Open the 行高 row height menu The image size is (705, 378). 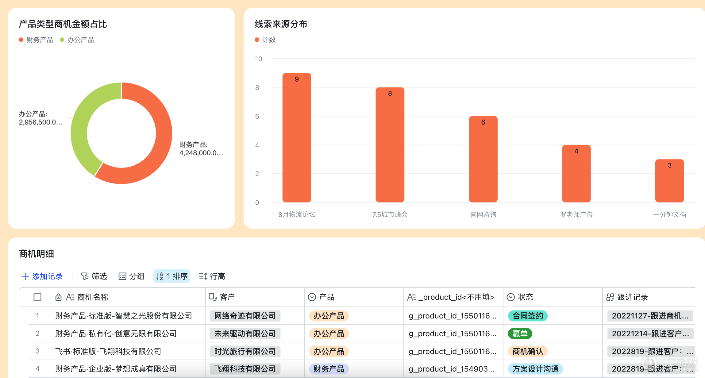[x=212, y=276]
